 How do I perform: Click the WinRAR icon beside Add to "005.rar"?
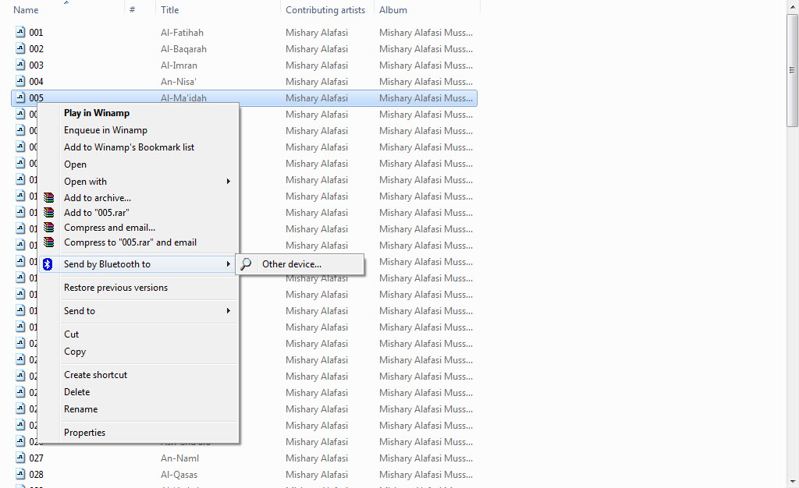click(x=49, y=212)
